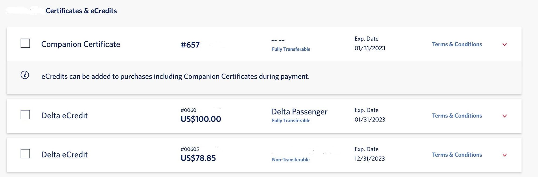The image size is (538, 177).
Task: Check the Companion Certificate checkbox
Action: (x=25, y=43)
